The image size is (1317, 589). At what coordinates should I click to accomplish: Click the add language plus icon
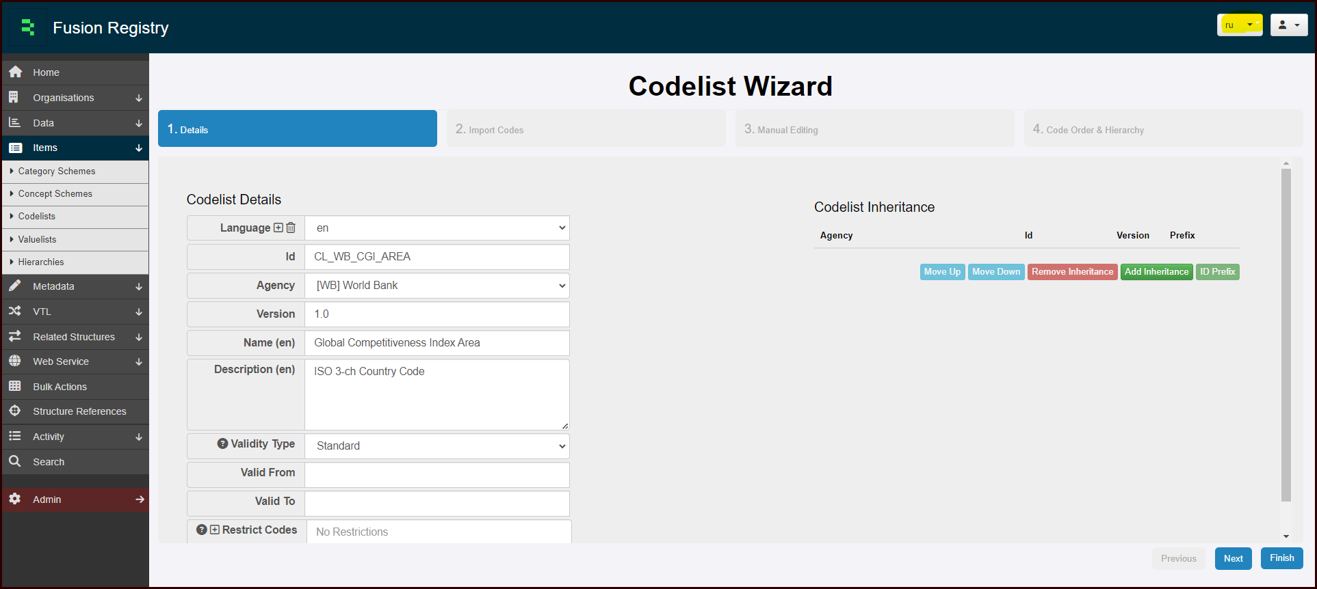[x=278, y=228]
